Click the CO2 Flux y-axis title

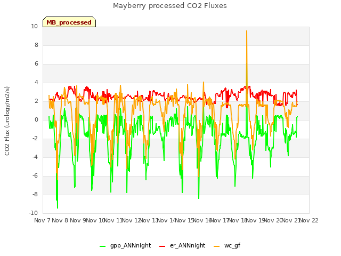point(7,121)
